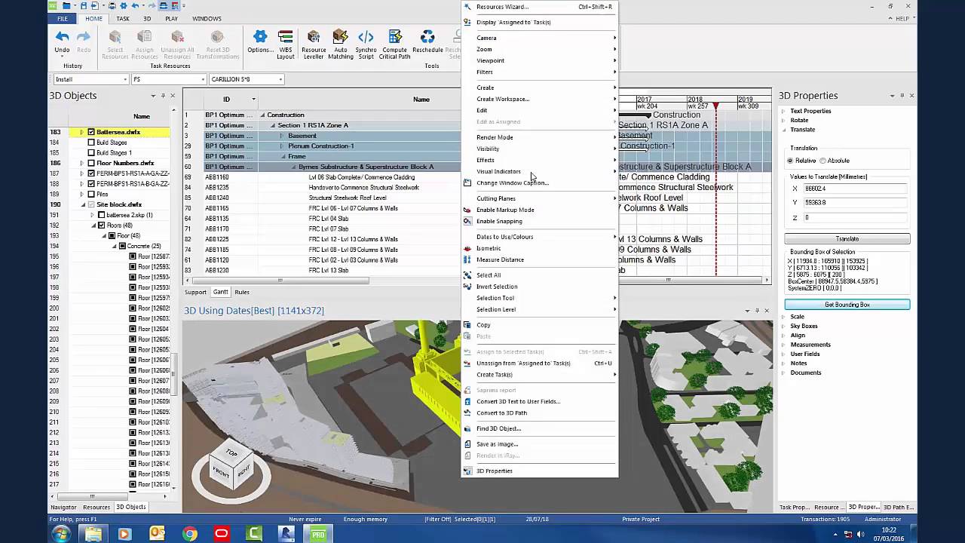
Task: Open the Camera submenu in the context menu
Action: [540, 38]
